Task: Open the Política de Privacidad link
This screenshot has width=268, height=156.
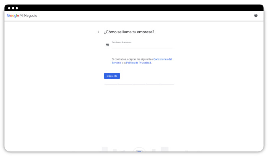Action: click(139, 63)
